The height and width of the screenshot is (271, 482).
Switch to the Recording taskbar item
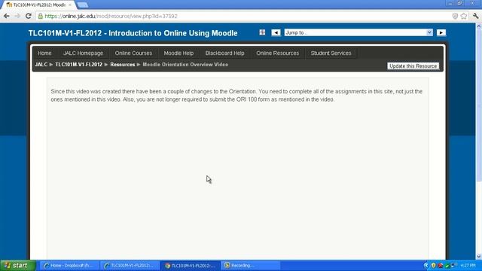(x=251, y=266)
